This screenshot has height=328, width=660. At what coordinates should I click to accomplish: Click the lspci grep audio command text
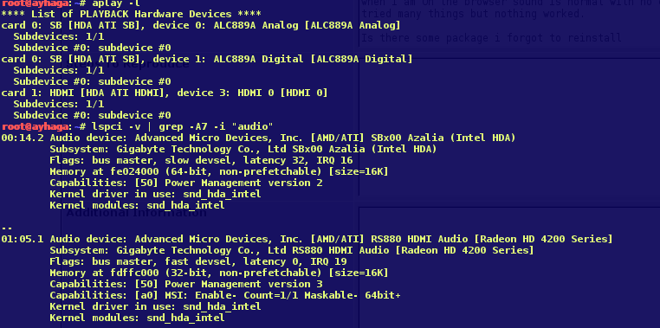coord(180,126)
